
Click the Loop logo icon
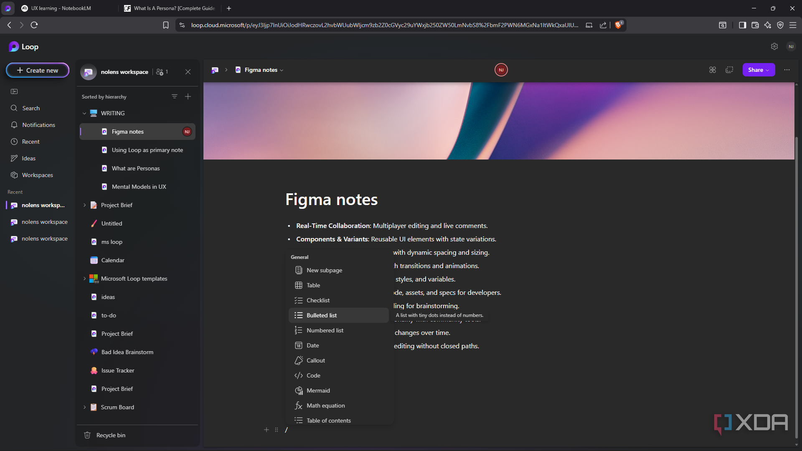click(14, 47)
